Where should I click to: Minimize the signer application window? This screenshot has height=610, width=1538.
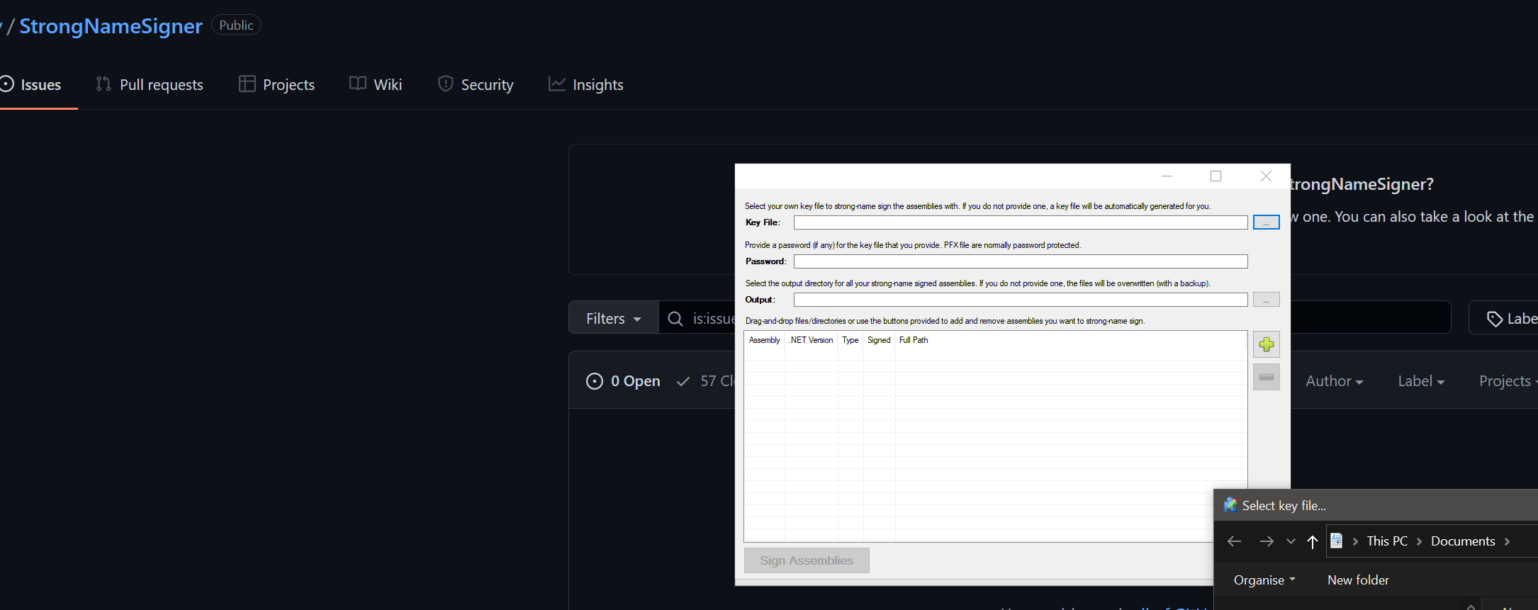(1167, 176)
